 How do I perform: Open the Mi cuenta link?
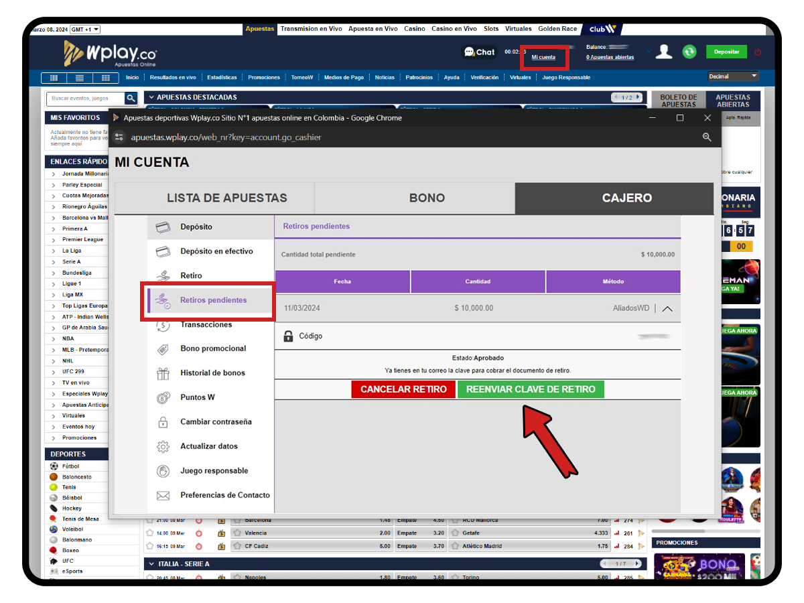(543, 58)
